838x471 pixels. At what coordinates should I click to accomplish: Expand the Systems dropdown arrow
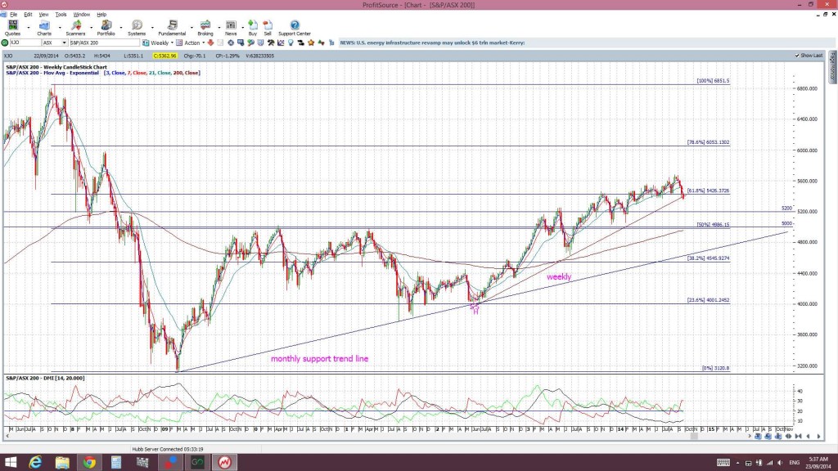click(151, 27)
